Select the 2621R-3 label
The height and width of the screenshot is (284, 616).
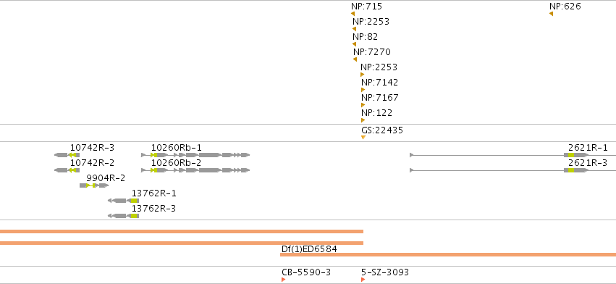tap(588, 163)
